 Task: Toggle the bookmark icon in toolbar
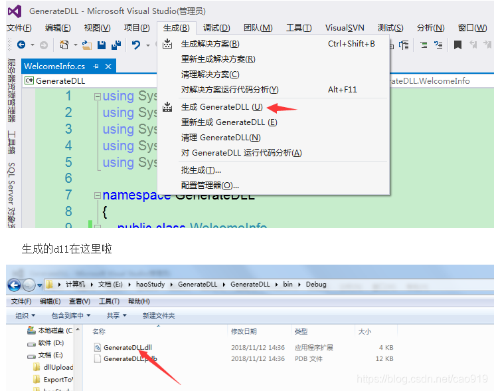457,45
